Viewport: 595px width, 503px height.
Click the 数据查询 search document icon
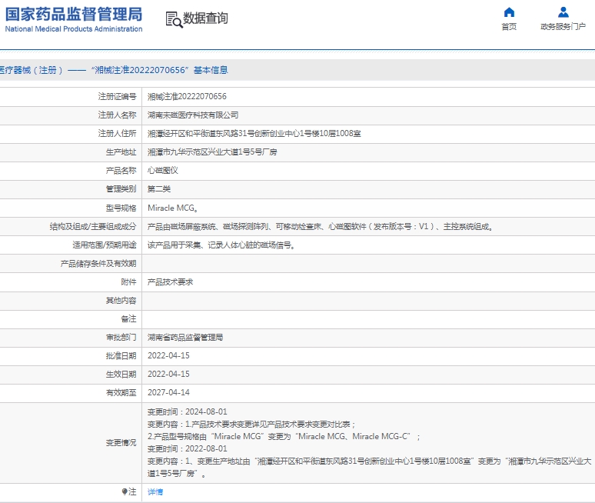coord(175,19)
